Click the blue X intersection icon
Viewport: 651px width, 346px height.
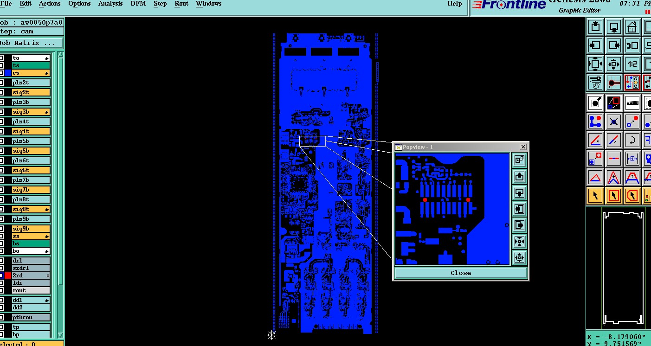[x=614, y=122]
